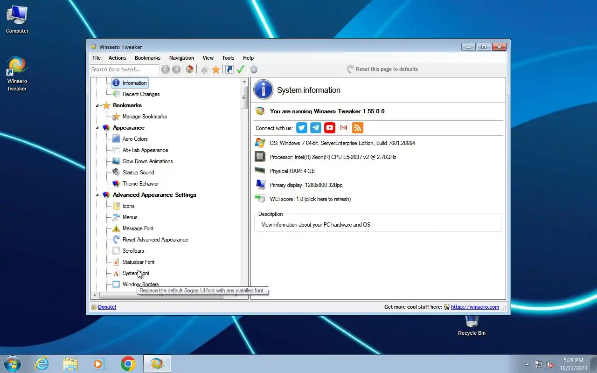Select Reset Advanced Appearance tree item
The image size is (597, 373).
155,240
